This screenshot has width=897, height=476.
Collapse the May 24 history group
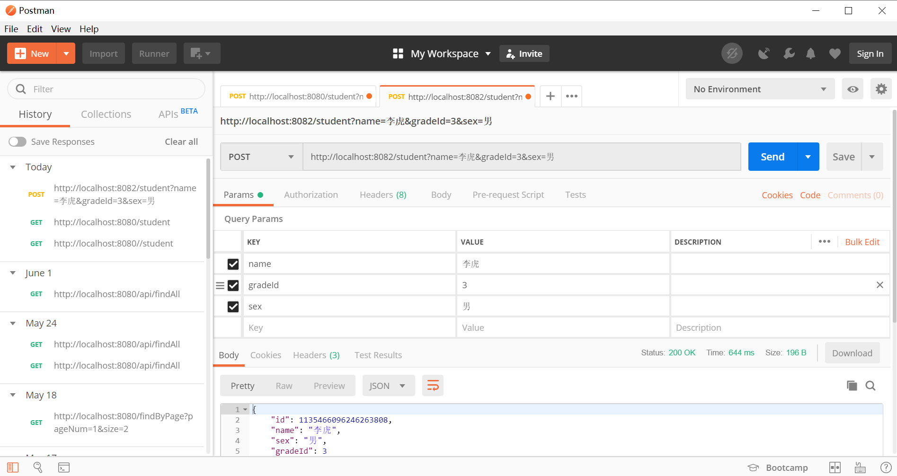13,323
